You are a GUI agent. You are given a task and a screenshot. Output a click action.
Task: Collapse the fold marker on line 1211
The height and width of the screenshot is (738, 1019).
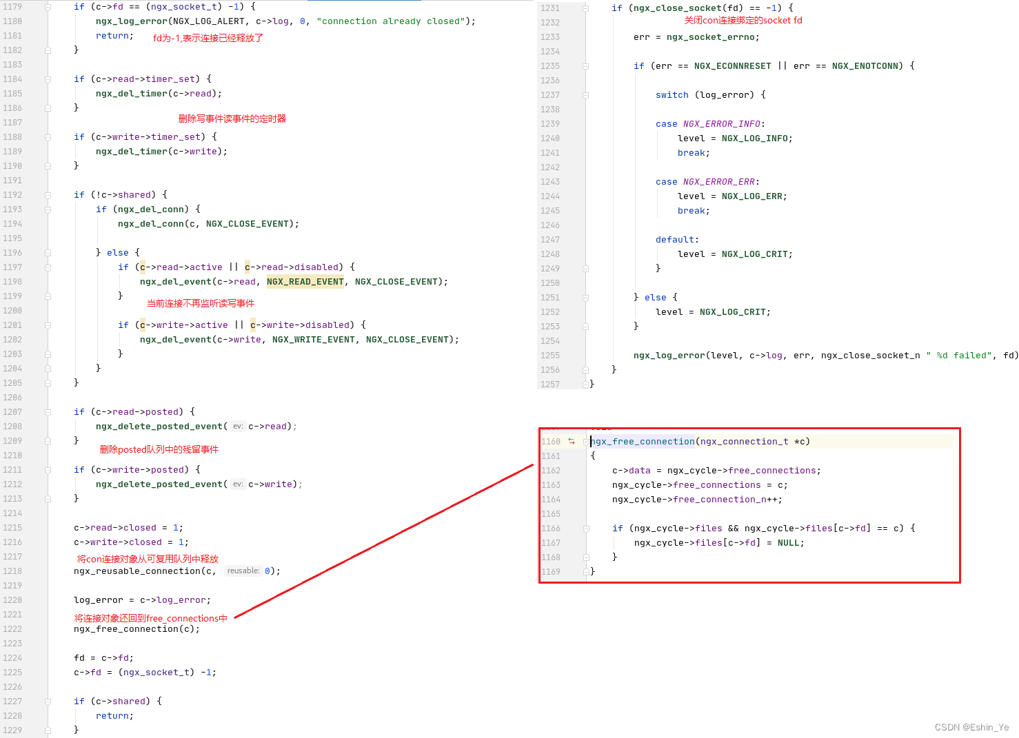tap(48, 470)
